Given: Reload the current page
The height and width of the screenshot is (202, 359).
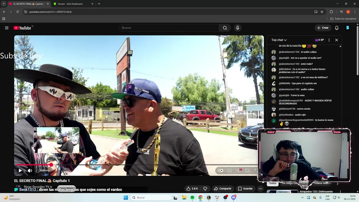Looking at the screenshot, I should pyautogui.click(x=17, y=12).
